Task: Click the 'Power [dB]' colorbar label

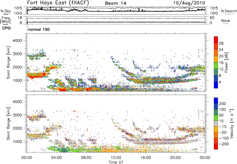Action: 226,62
